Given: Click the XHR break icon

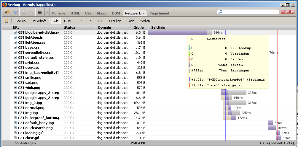Looking at the screenshot, I should (x=7, y=21).
